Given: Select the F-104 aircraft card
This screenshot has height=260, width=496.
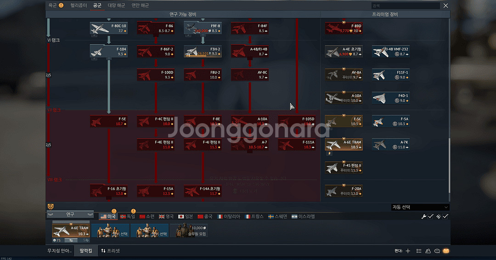Looking at the screenshot, I should 109,51.
